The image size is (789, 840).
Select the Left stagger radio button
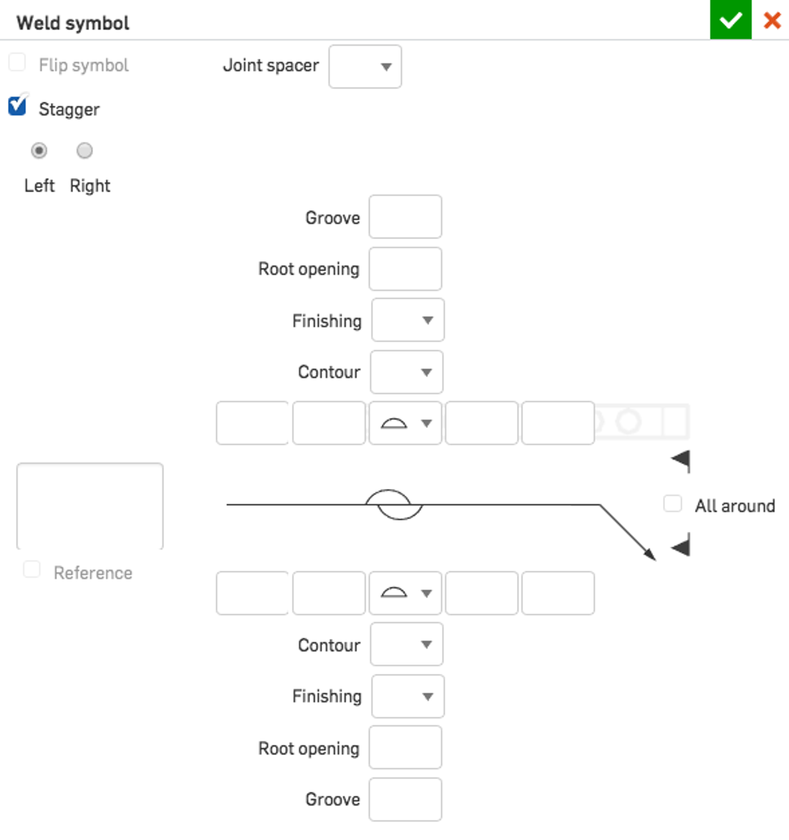click(x=39, y=150)
